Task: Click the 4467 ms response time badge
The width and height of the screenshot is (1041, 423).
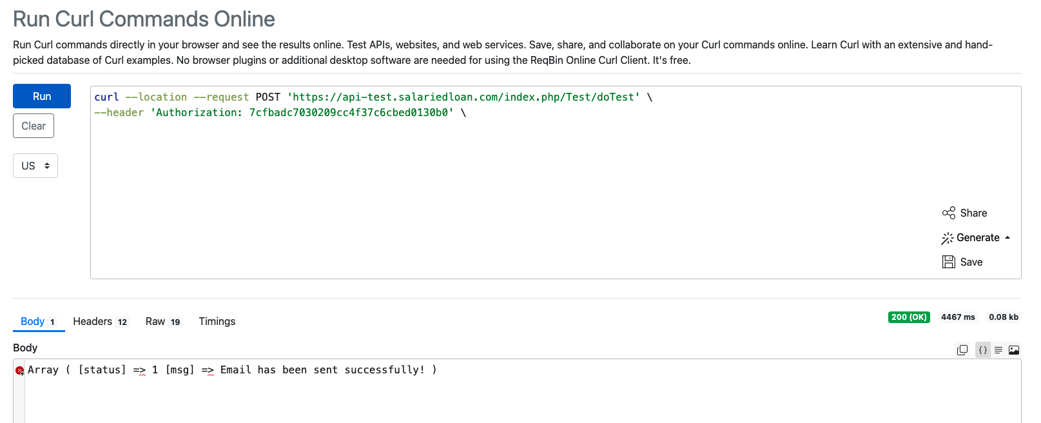Action: pos(958,317)
